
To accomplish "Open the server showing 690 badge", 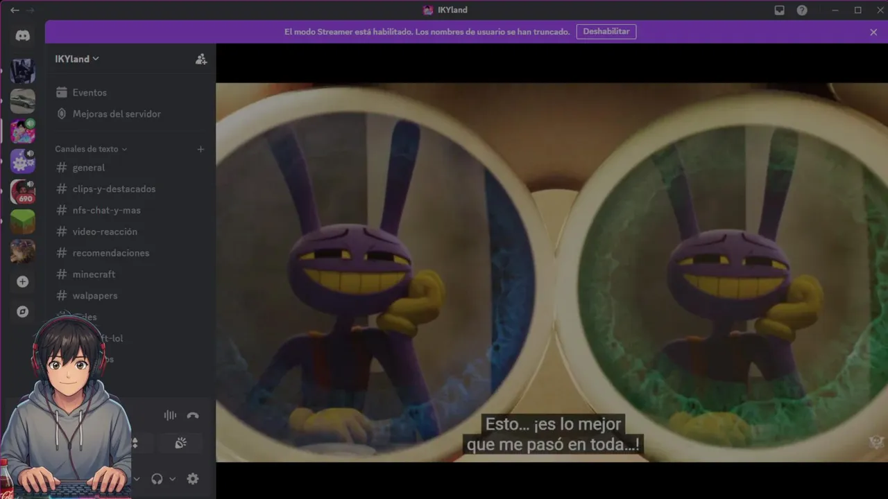I will tap(23, 191).
